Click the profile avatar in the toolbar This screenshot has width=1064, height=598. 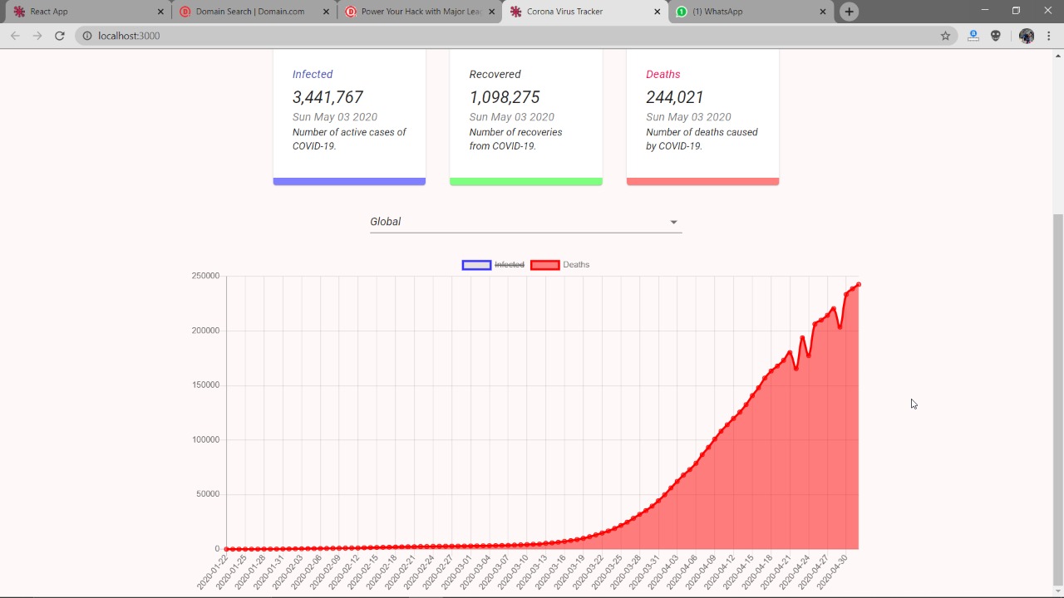click(x=1027, y=36)
